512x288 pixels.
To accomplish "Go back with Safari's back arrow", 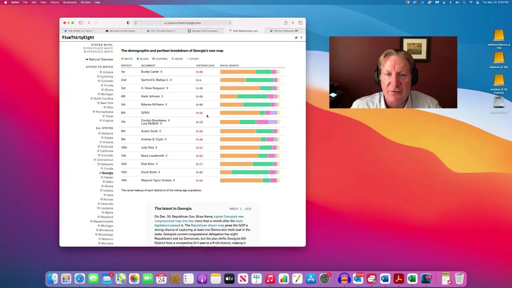I will tap(89, 23).
